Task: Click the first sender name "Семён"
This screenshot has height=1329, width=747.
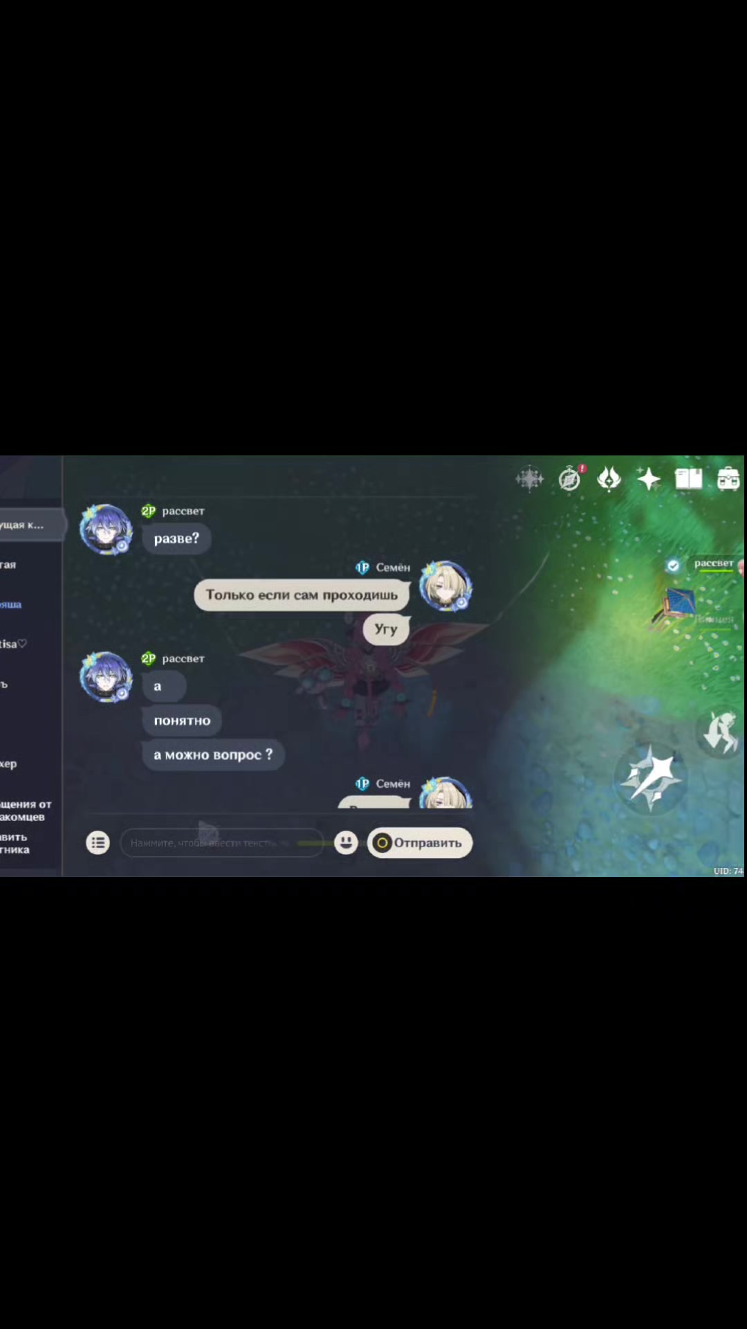Action: pyautogui.click(x=393, y=568)
